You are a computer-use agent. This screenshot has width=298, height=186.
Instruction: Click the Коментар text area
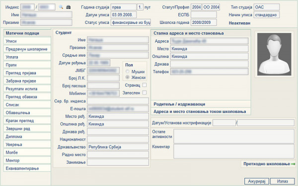(234, 151)
